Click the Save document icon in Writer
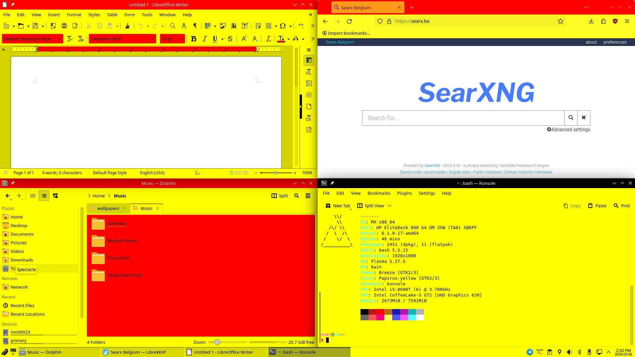 click(x=35, y=26)
